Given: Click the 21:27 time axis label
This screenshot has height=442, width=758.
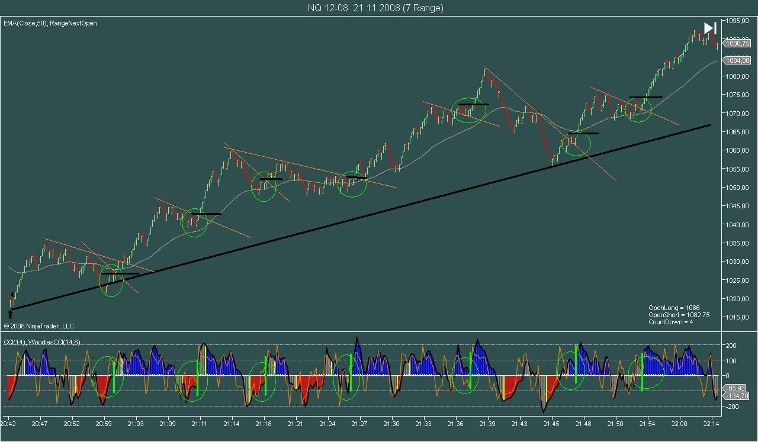Looking at the screenshot, I should pyautogui.click(x=359, y=424).
